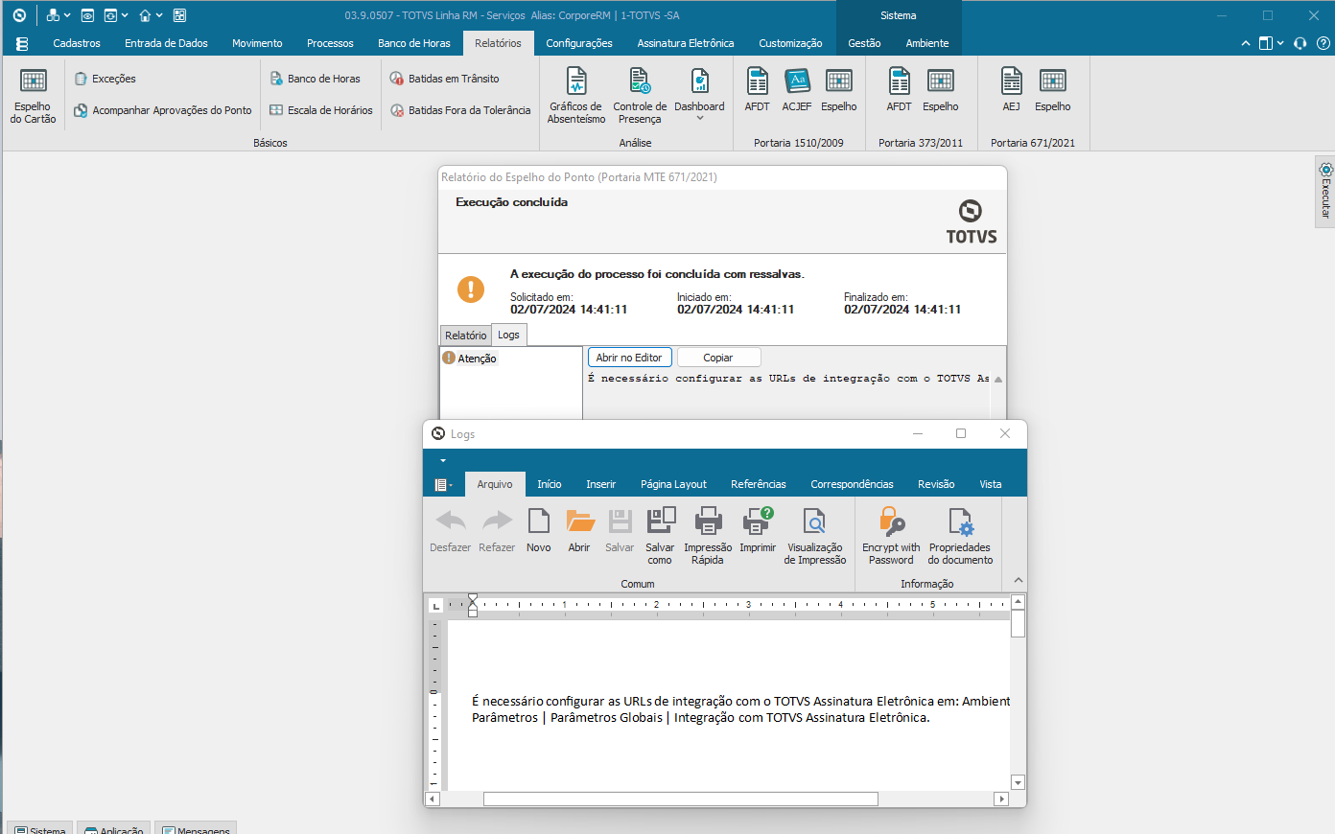Viewport: 1335px width, 834px height.
Task: Open Referências tab in Logs window
Action: pos(759,484)
